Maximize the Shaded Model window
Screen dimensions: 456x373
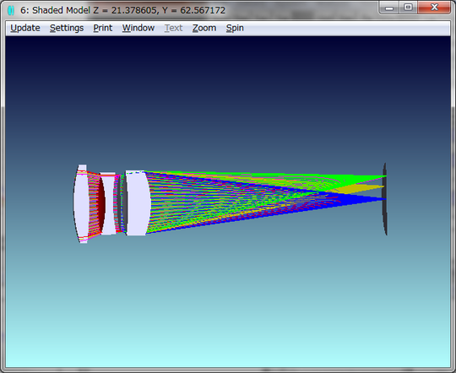pyautogui.click(x=408, y=8)
